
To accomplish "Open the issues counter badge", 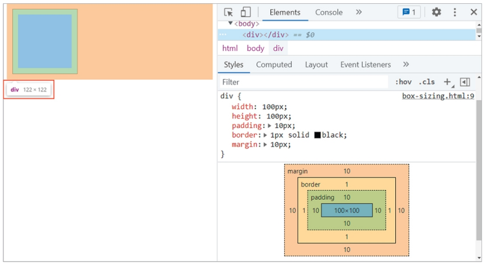I will click(409, 12).
